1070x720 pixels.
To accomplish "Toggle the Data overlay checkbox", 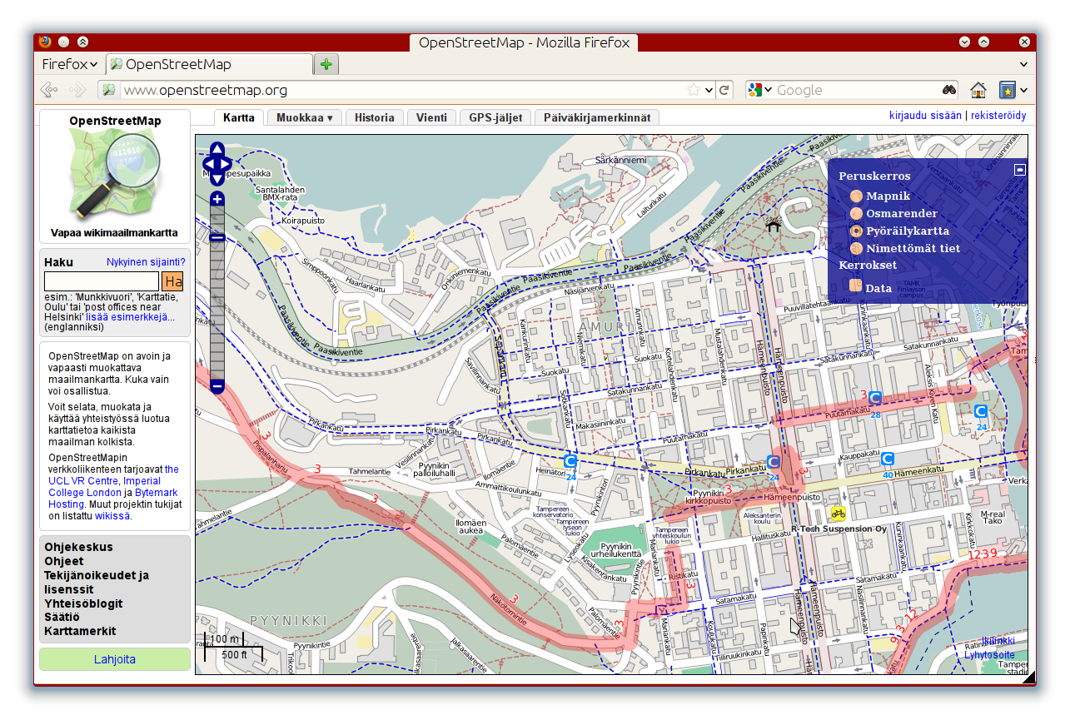I will point(856,286).
